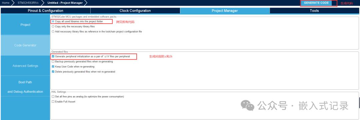Enable Set all free pins as analog
Viewport: 360px width, 120px height.
(53, 97)
